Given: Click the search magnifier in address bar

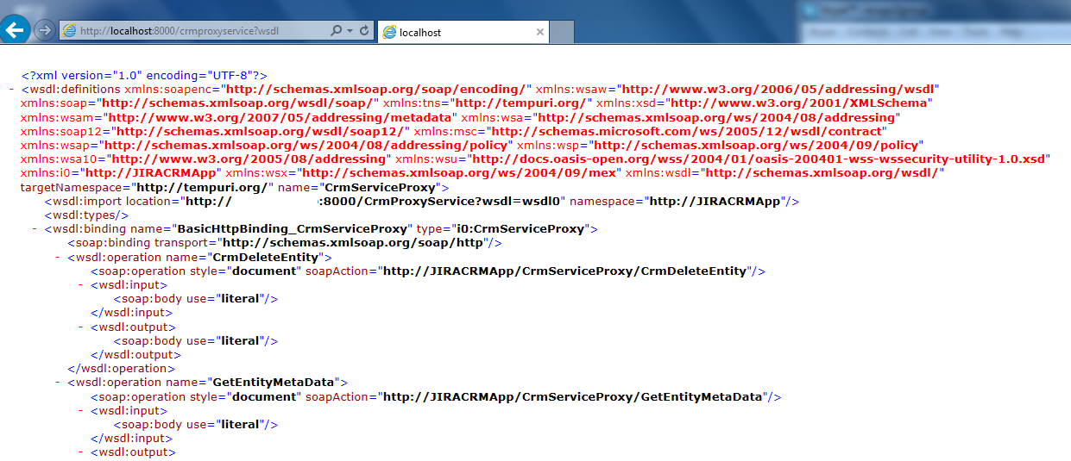Looking at the screenshot, I should click(337, 31).
